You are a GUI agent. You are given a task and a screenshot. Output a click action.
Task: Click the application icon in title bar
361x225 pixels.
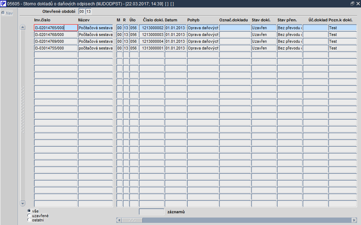coord(3,4)
